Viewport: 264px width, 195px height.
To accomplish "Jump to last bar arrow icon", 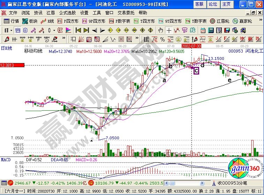I will tap(87, 30).
